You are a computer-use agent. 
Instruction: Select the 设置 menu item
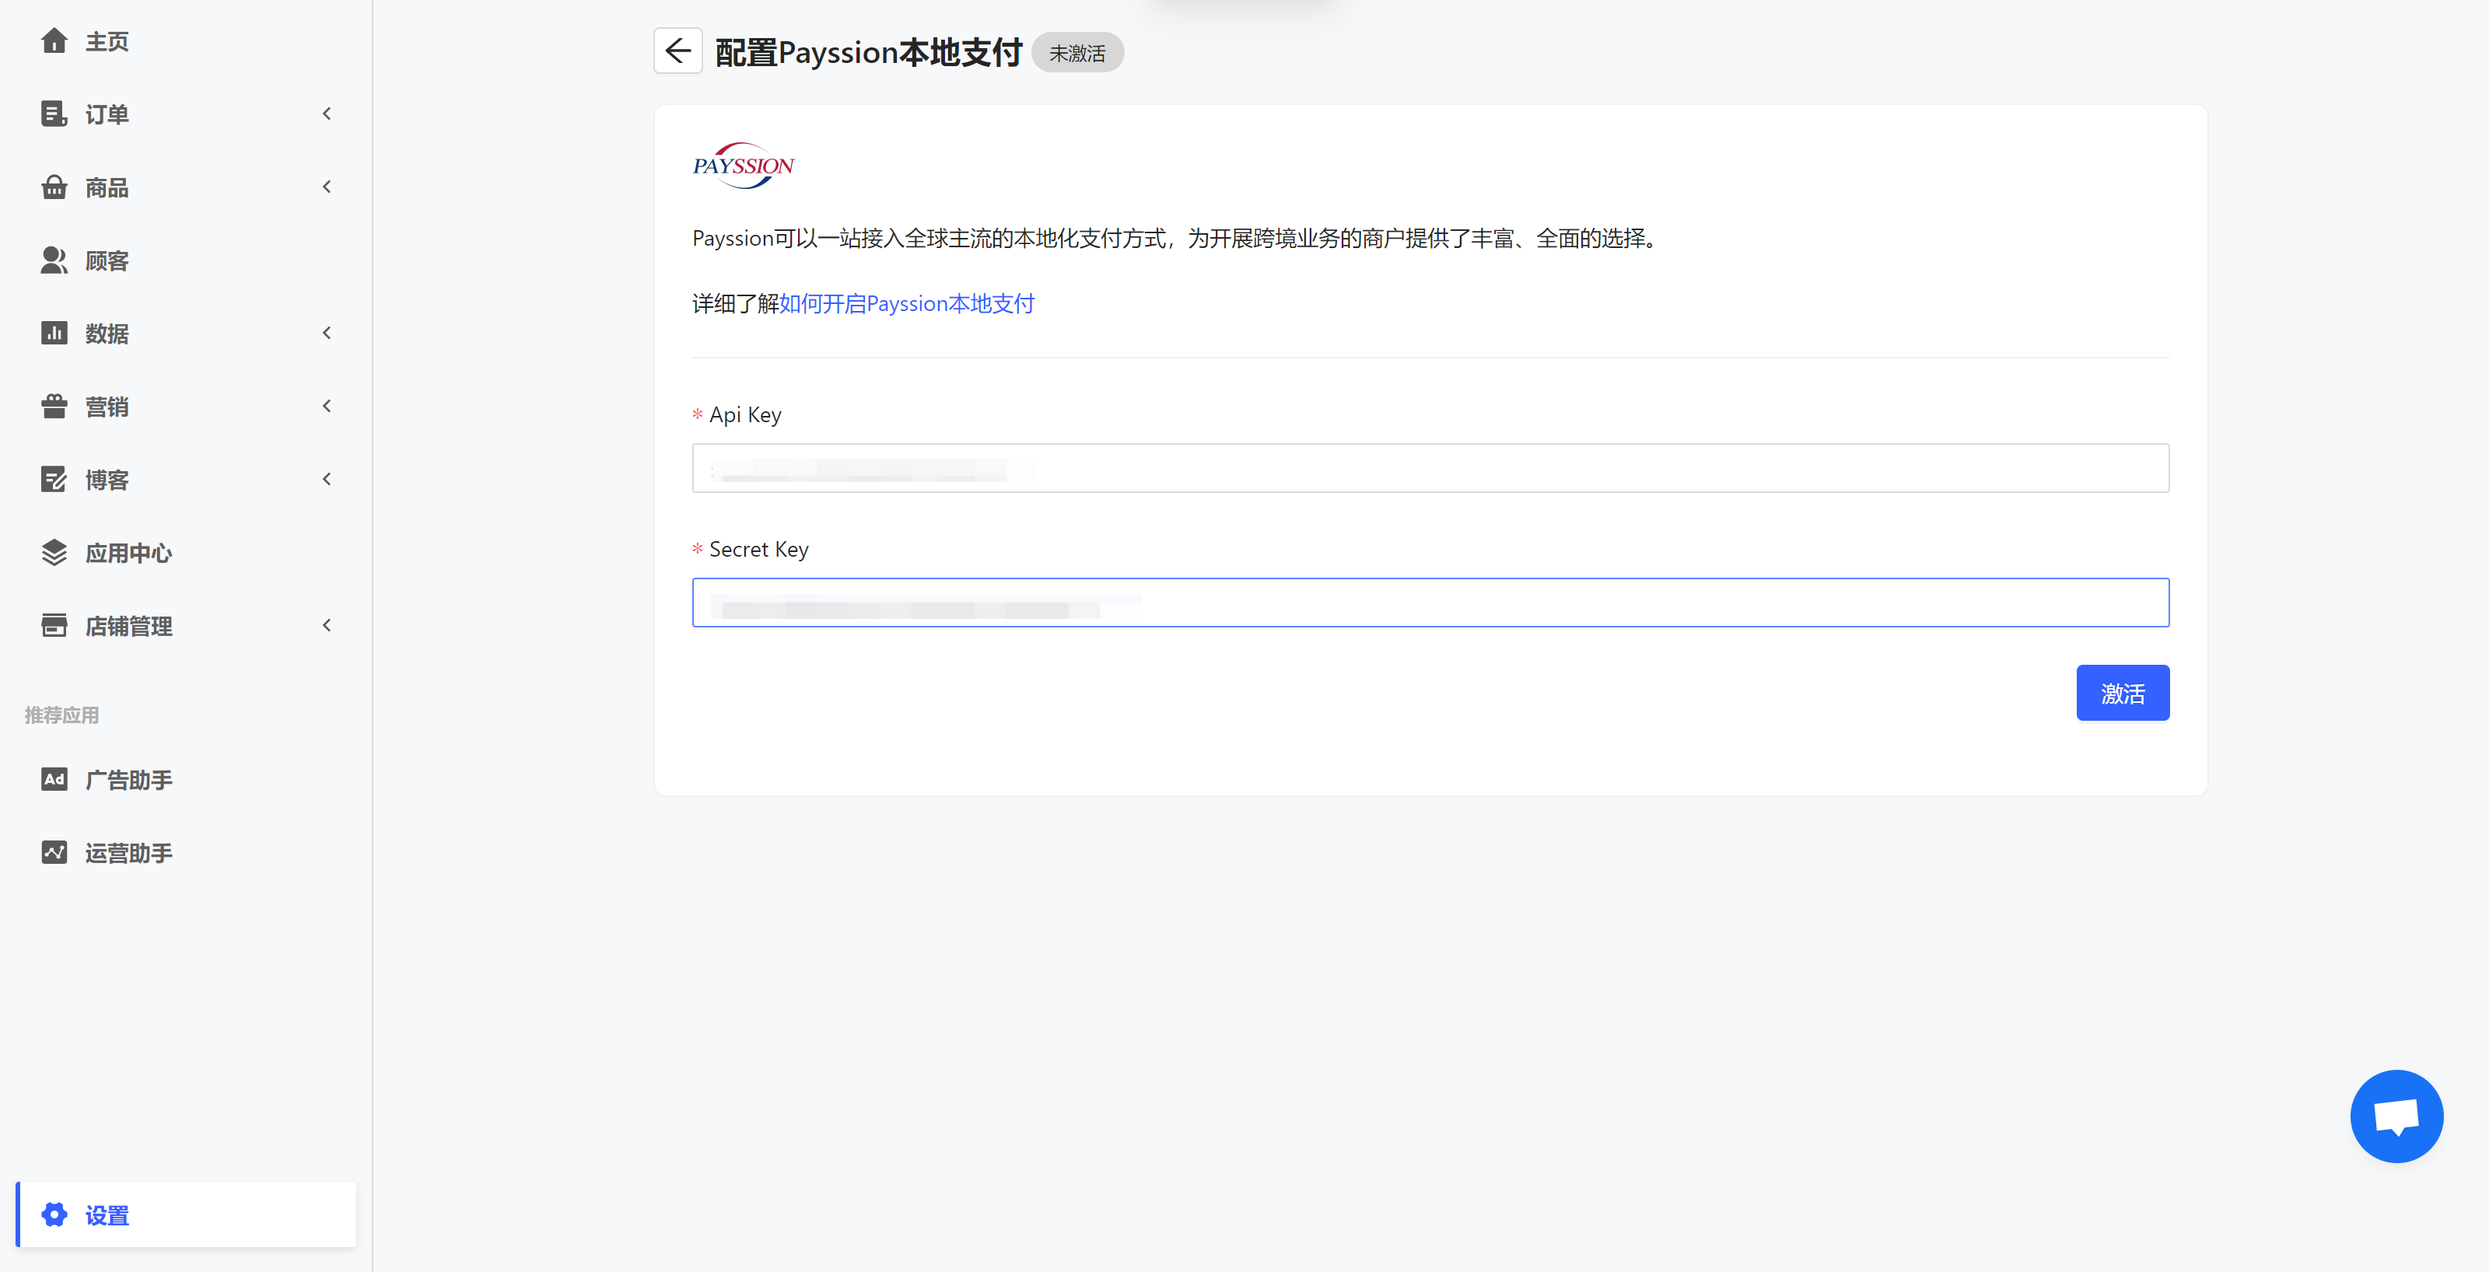coord(186,1215)
